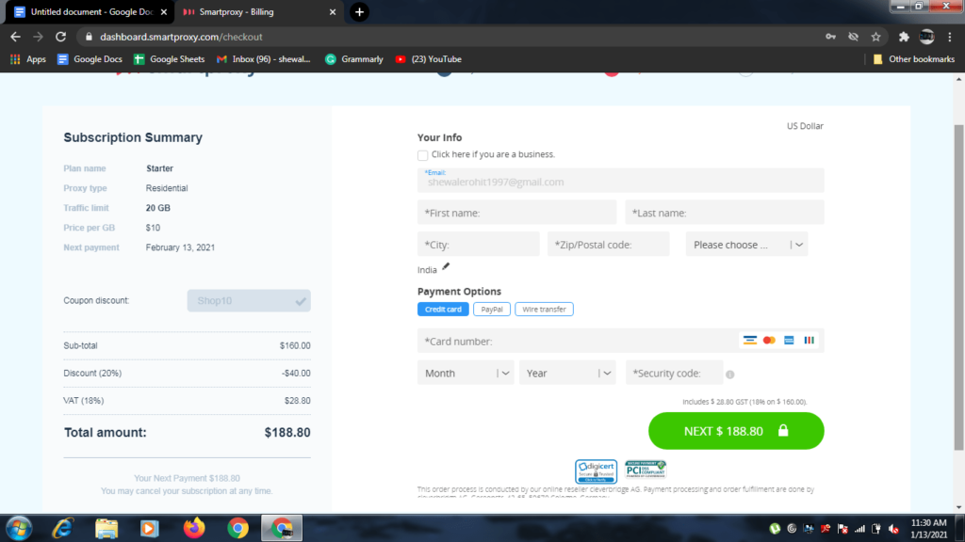Click the DigiCert secure badge
Image resolution: width=965 pixels, height=542 pixels.
pos(596,471)
